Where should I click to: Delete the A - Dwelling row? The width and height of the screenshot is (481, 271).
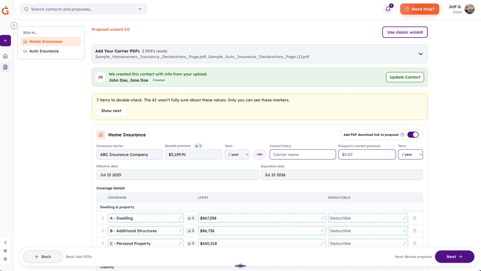[415, 218]
